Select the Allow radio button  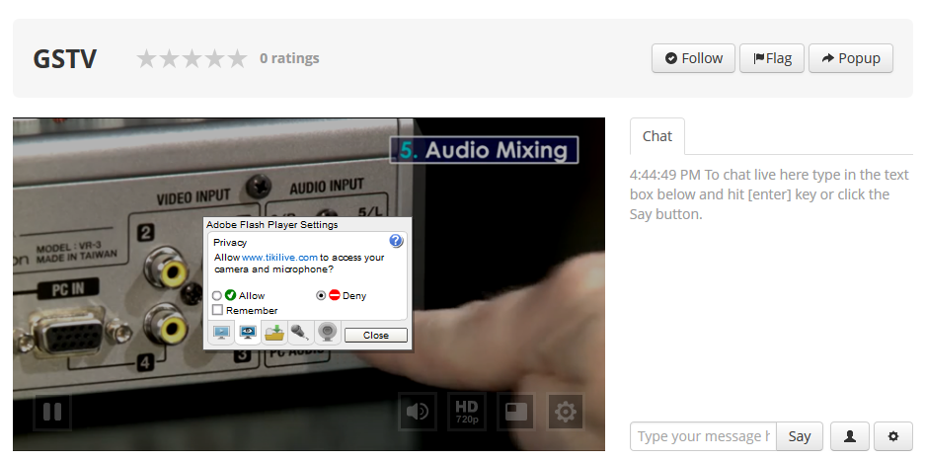(x=217, y=295)
